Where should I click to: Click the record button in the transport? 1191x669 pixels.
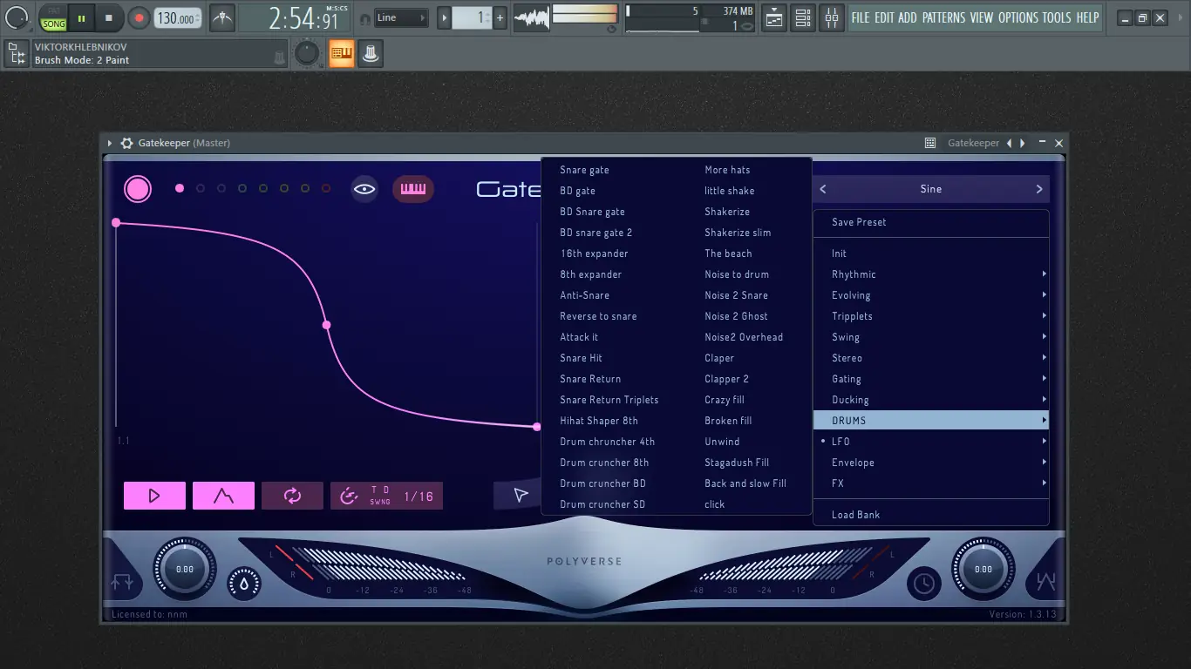tap(139, 17)
